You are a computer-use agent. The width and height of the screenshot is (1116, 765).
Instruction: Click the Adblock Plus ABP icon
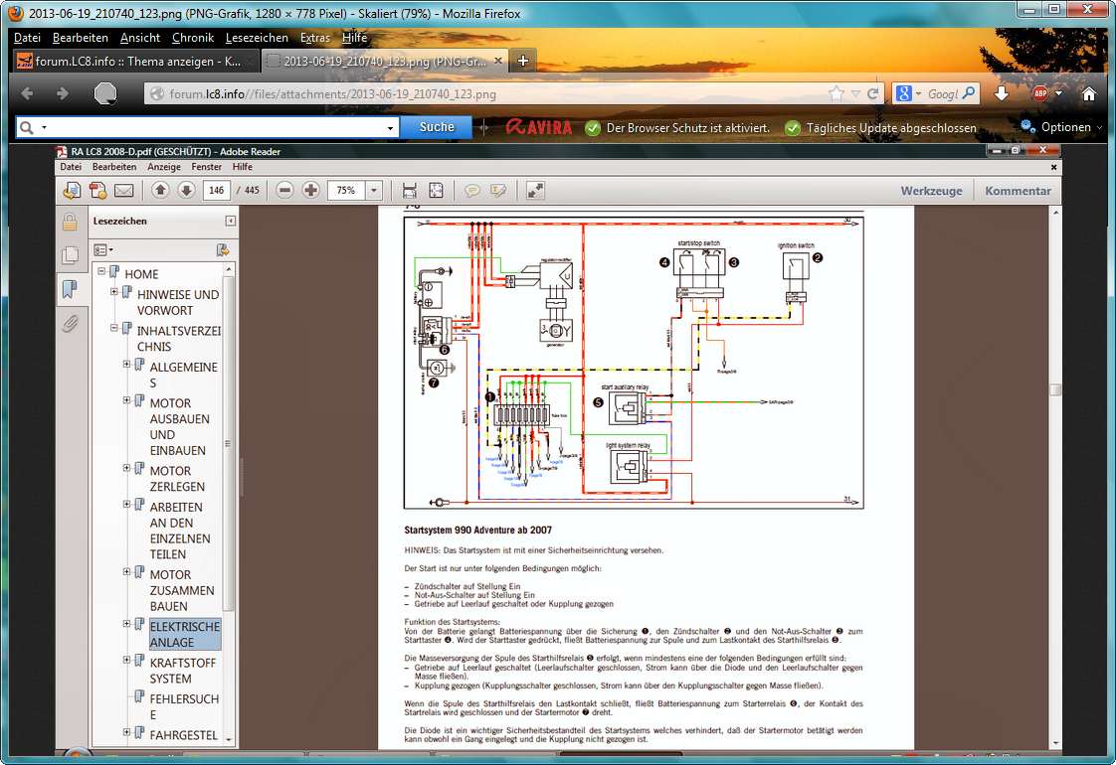pyautogui.click(x=1040, y=93)
